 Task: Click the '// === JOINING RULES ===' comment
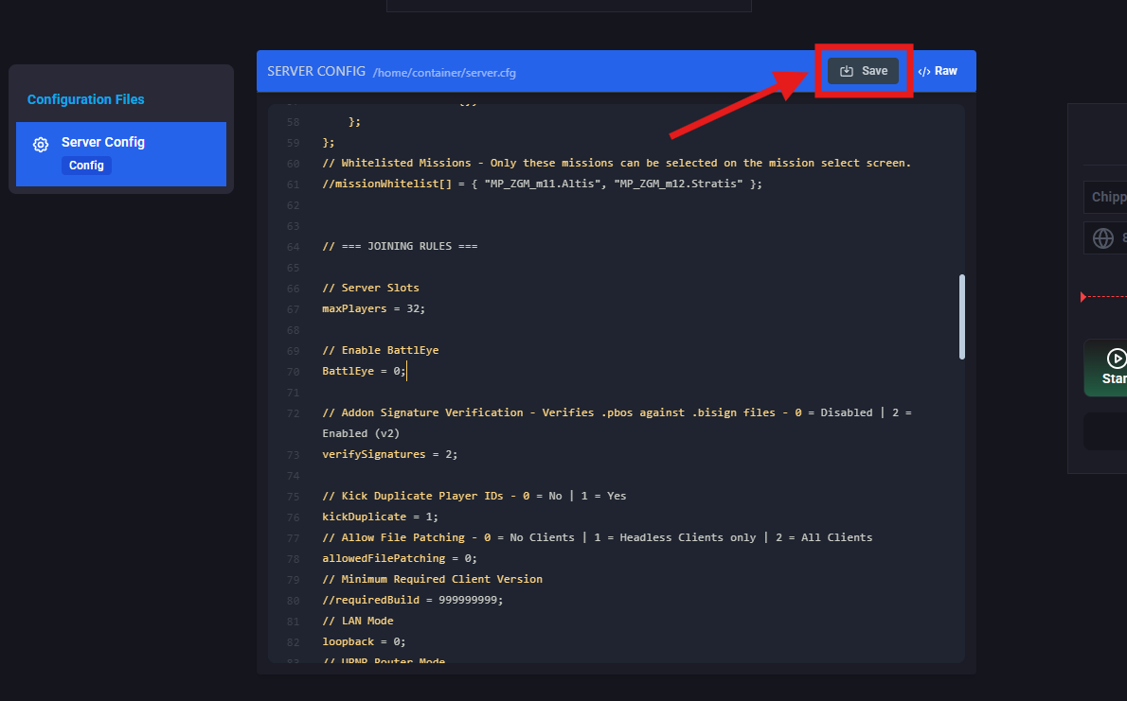[x=400, y=246]
